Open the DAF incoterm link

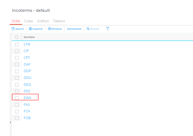27,65
